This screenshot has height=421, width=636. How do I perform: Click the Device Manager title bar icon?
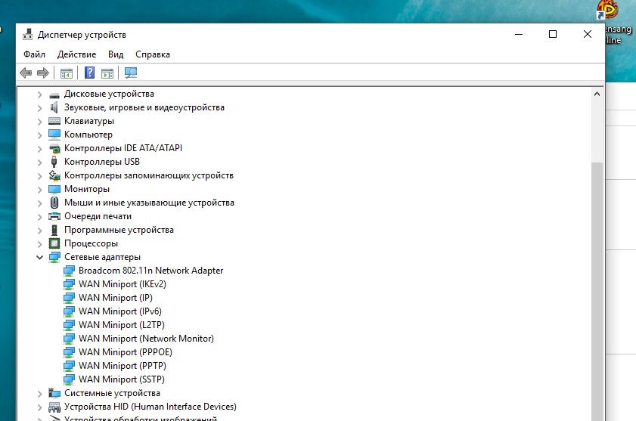pyautogui.click(x=27, y=35)
